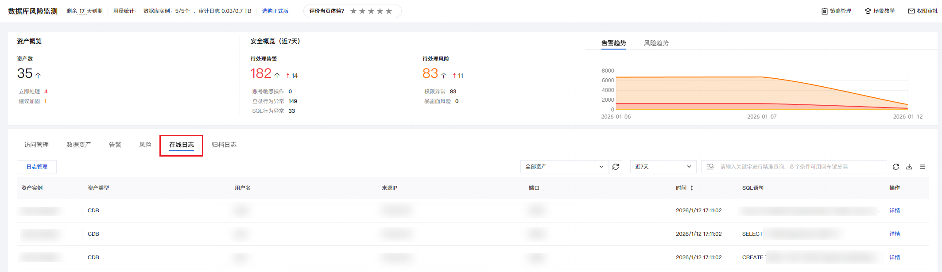Click 建议加固 count 1
The width and height of the screenshot is (942, 272).
point(45,101)
